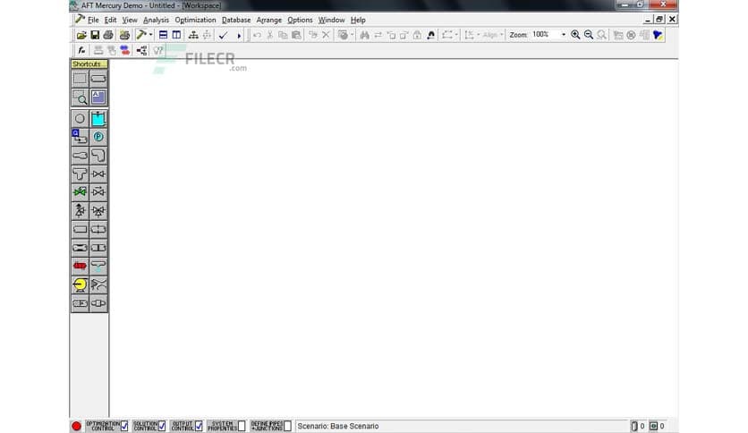Select the Reservoir junction tool
The image size is (748, 433).
point(98,118)
